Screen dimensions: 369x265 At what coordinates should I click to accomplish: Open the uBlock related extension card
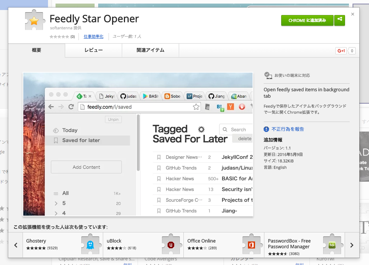(143, 245)
